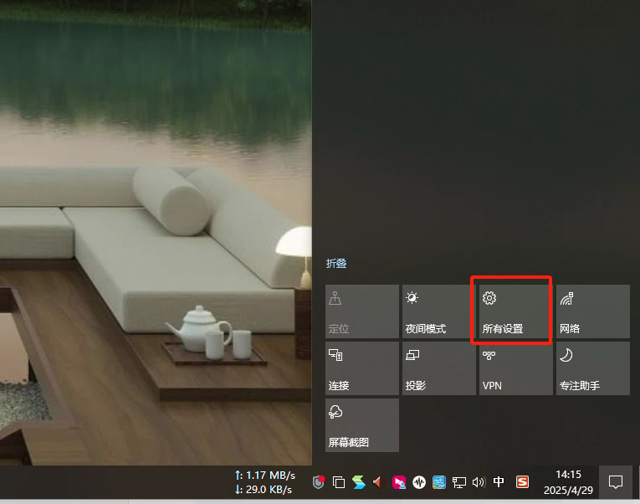Click the Action Center notification icon
Screen dimensions: 640x504
[x=616, y=482]
